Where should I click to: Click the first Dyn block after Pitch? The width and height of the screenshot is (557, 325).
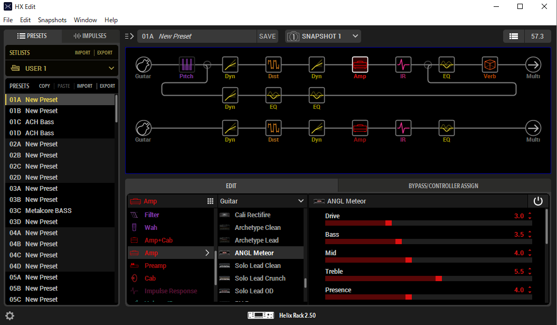[x=230, y=64]
